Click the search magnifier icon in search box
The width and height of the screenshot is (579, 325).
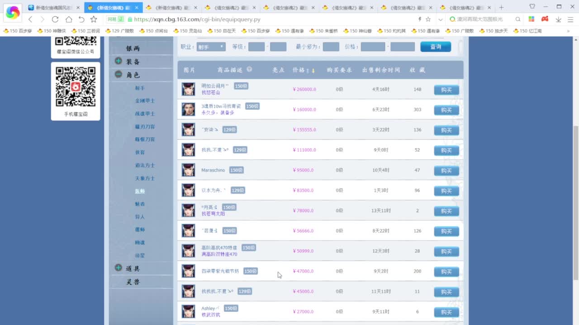coord(518,19)
